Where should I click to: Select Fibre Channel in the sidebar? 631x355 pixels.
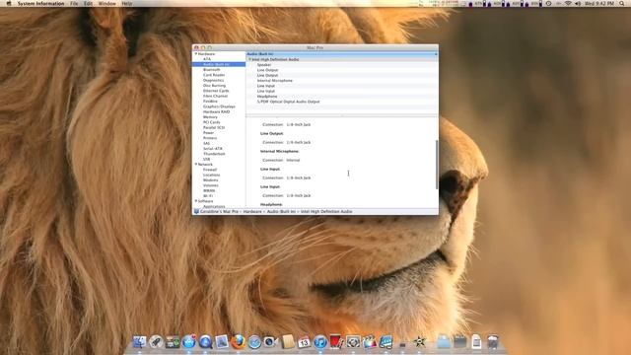[x=215, y=96]
